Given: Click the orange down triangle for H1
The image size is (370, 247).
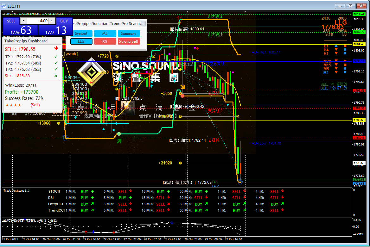Looking at the screenshot, I should tap(336, 53).
